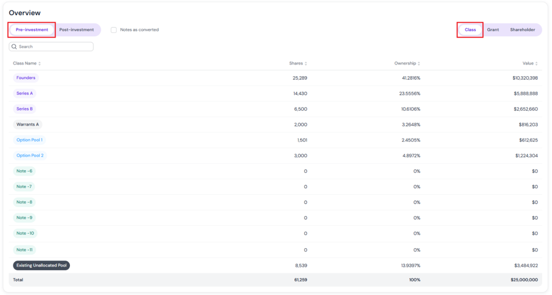Open the Series B class tag

pos(25,109)
